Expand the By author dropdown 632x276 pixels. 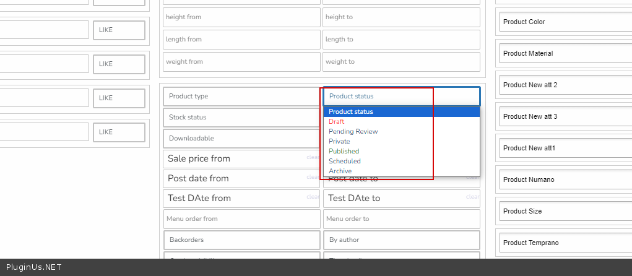[x=401, y=239]
